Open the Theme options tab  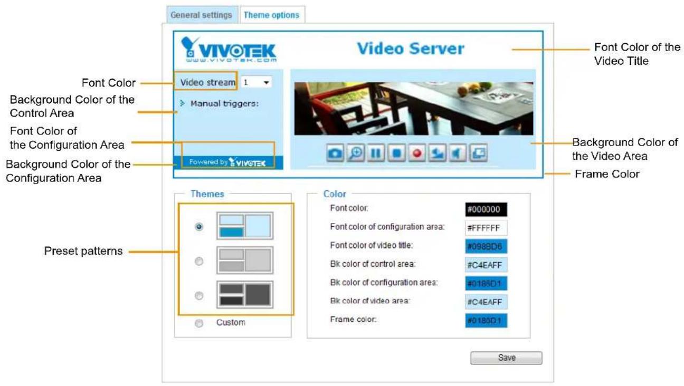click(x=271, y=15)
